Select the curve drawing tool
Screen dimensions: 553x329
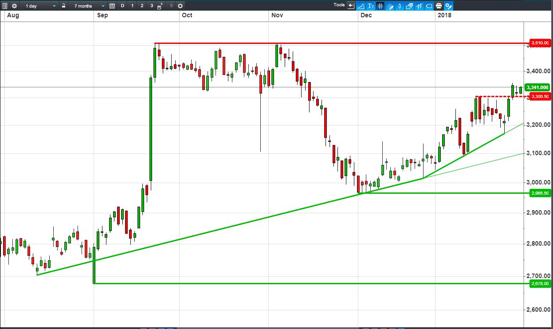click(361, 6)
